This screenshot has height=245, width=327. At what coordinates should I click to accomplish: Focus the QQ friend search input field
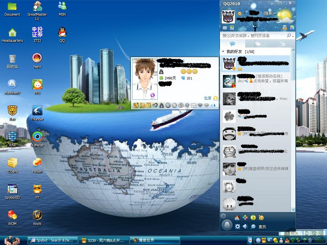coord(253,36)
